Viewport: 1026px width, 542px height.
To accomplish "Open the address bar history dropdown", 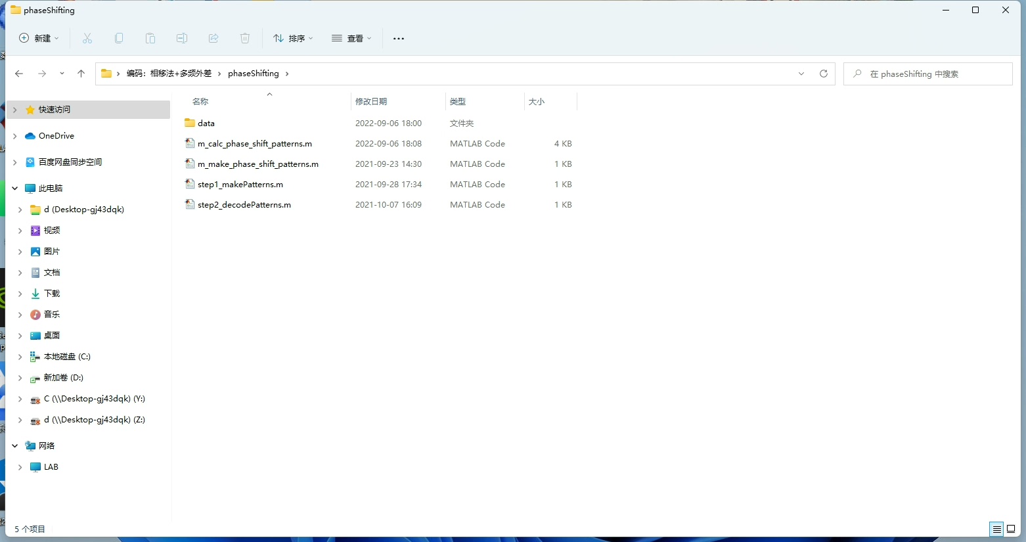I will pyautogui.click(x=801, y=74).
